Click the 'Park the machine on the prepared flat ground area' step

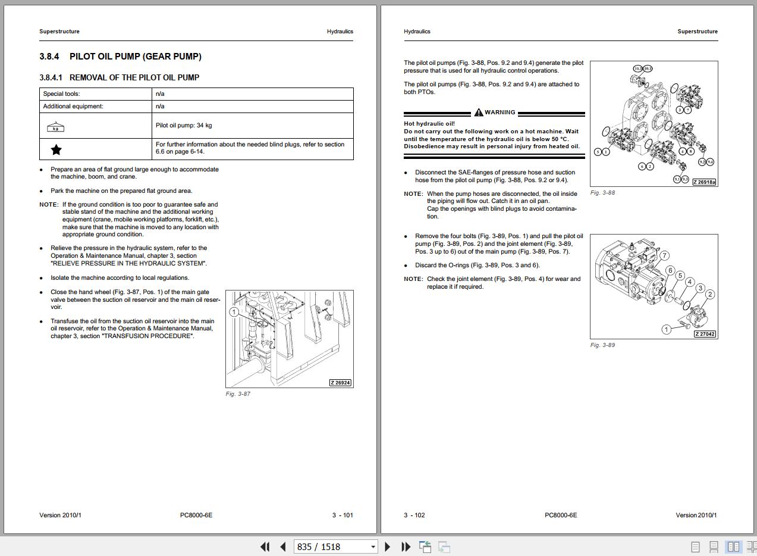tap(121, 191)
